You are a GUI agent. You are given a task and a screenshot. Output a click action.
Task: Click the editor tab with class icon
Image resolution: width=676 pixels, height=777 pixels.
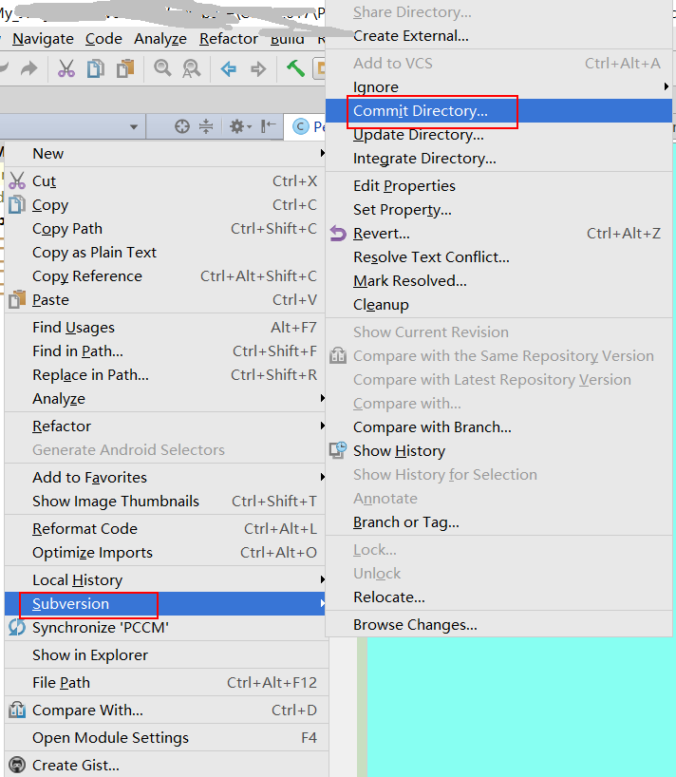(305, 127)
